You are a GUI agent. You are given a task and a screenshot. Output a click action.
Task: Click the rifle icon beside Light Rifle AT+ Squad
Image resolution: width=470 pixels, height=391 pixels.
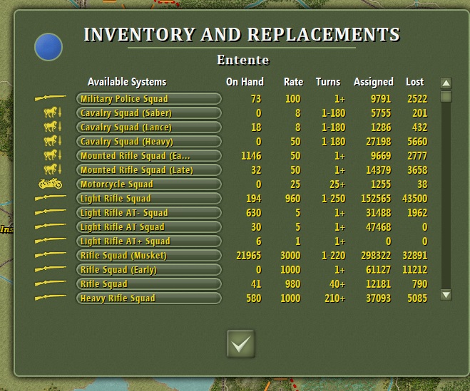pos(51,241)
